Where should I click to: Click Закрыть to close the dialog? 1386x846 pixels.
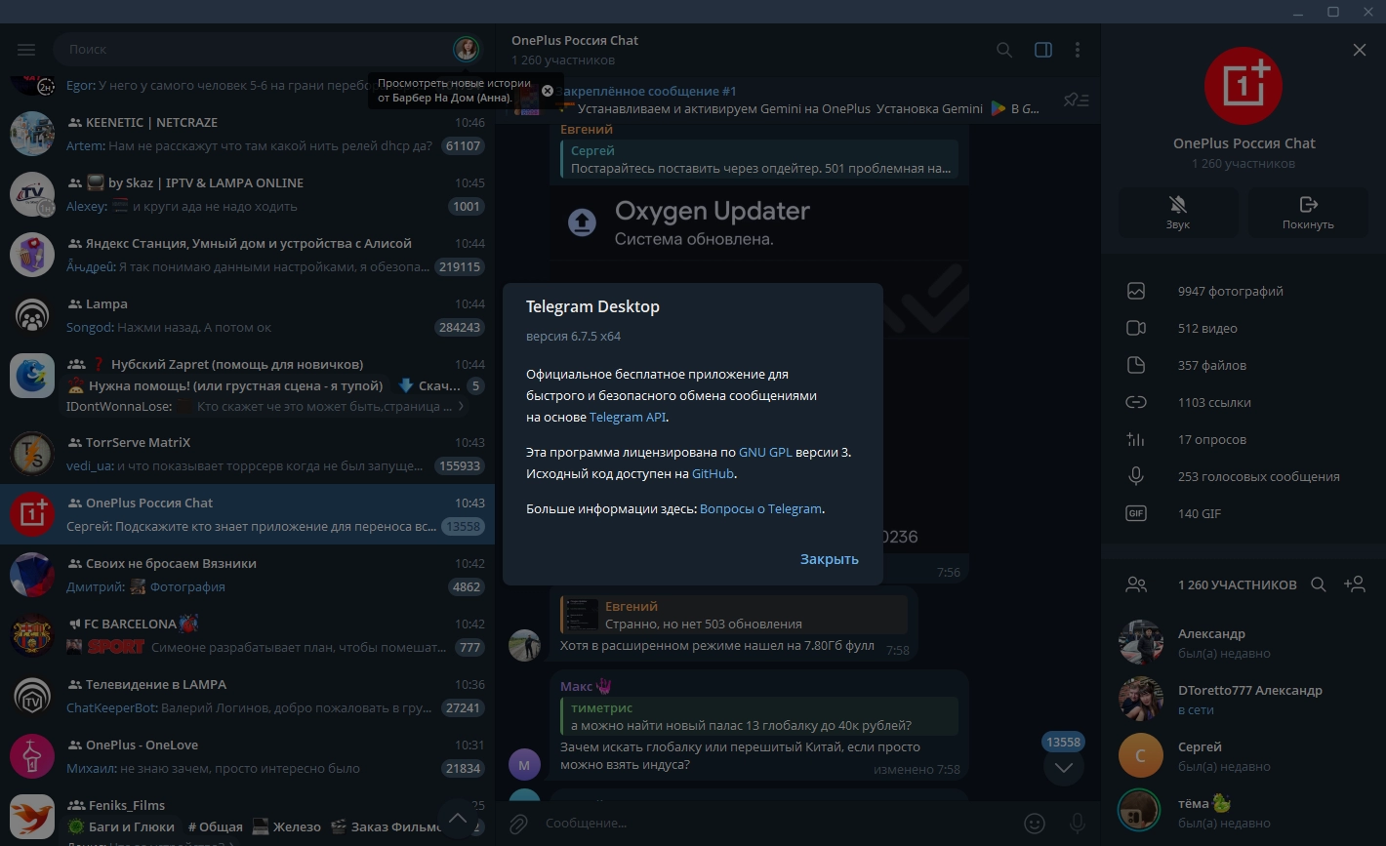830,559
